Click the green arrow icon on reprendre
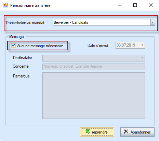 coord(88,132)
